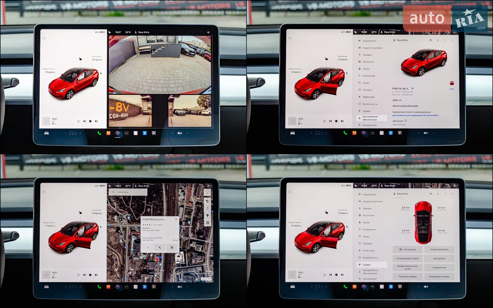Stop radio playback on camera view screen
This screenshot has height=308, width=493.
pos(90,121)
